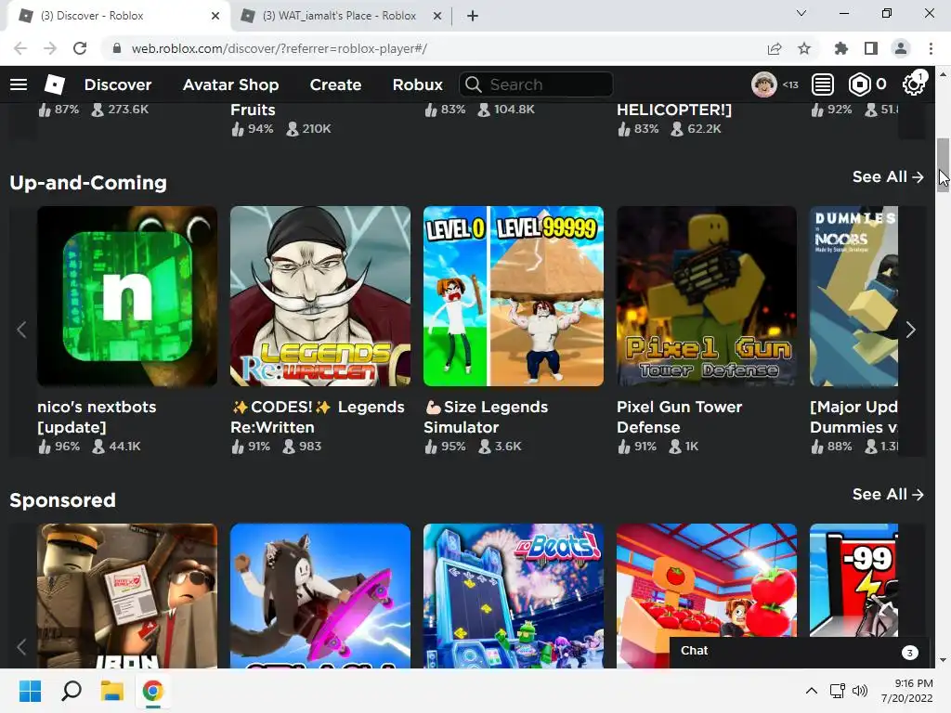Screen dimensions: 951x713
Task: Open Pixel Gun Tower Defense thumbnail
Action: 707,296
